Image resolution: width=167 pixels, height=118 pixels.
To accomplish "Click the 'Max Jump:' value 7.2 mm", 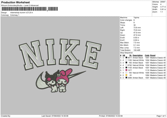I will click(x=137, y=48).
